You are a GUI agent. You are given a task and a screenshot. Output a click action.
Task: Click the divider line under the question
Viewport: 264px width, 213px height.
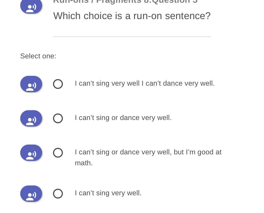coord(132,37)
